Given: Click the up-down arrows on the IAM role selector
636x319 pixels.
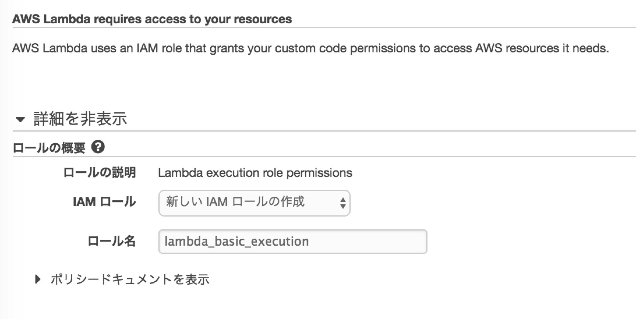Looking at the screenshot, I should pos(343,203).
